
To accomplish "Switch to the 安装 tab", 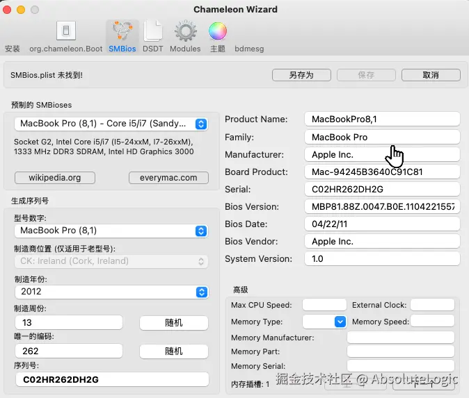I will pyautogui.click(x=13, y=49).
